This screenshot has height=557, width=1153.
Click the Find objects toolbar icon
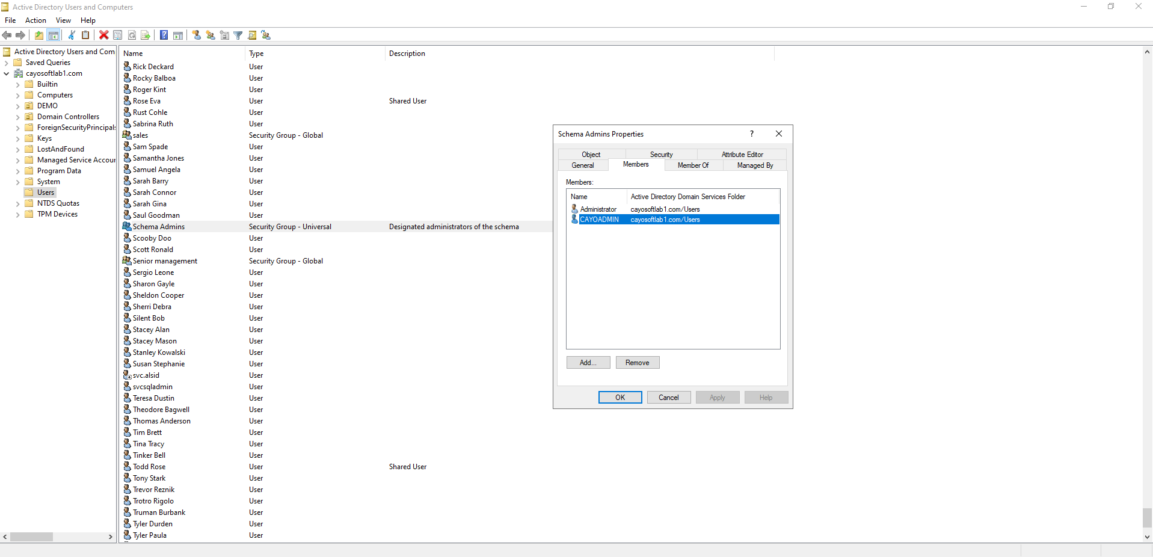252,35
